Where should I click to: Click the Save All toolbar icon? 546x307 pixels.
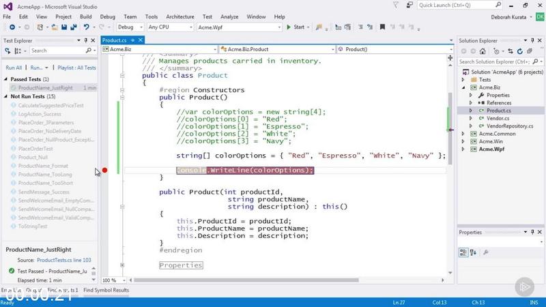(74, 27)
